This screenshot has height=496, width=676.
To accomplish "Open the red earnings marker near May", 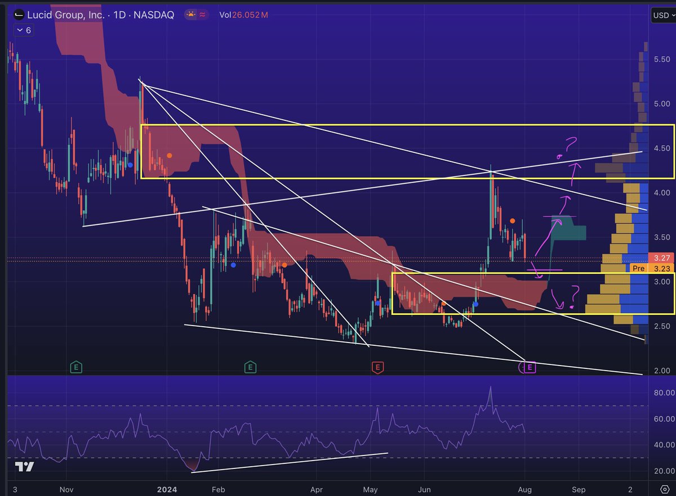I will pyautogui.click(x=377, y=368).
